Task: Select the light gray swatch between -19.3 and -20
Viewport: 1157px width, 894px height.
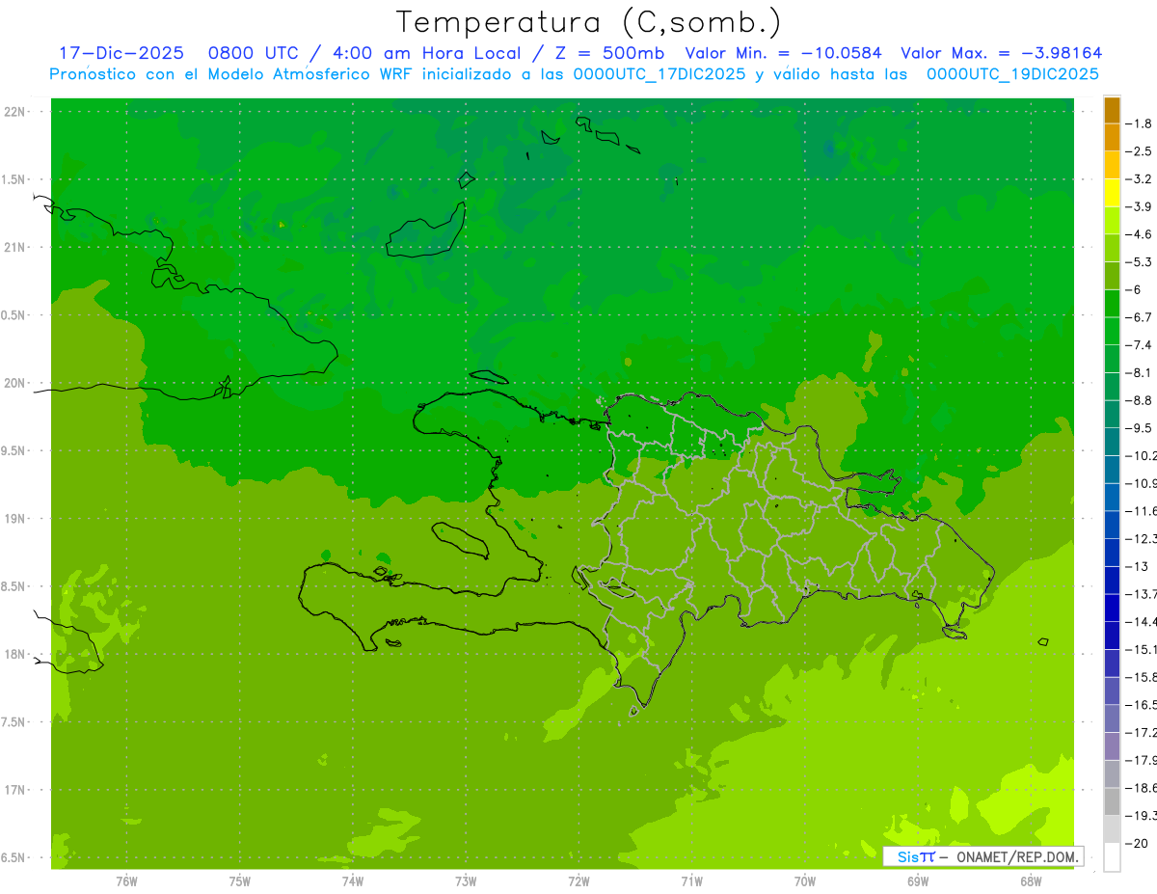Action: [x=1112, y=829]
